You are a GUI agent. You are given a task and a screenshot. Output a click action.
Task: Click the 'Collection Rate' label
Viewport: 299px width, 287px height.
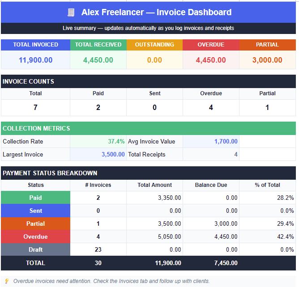click(x=23, y=142)
